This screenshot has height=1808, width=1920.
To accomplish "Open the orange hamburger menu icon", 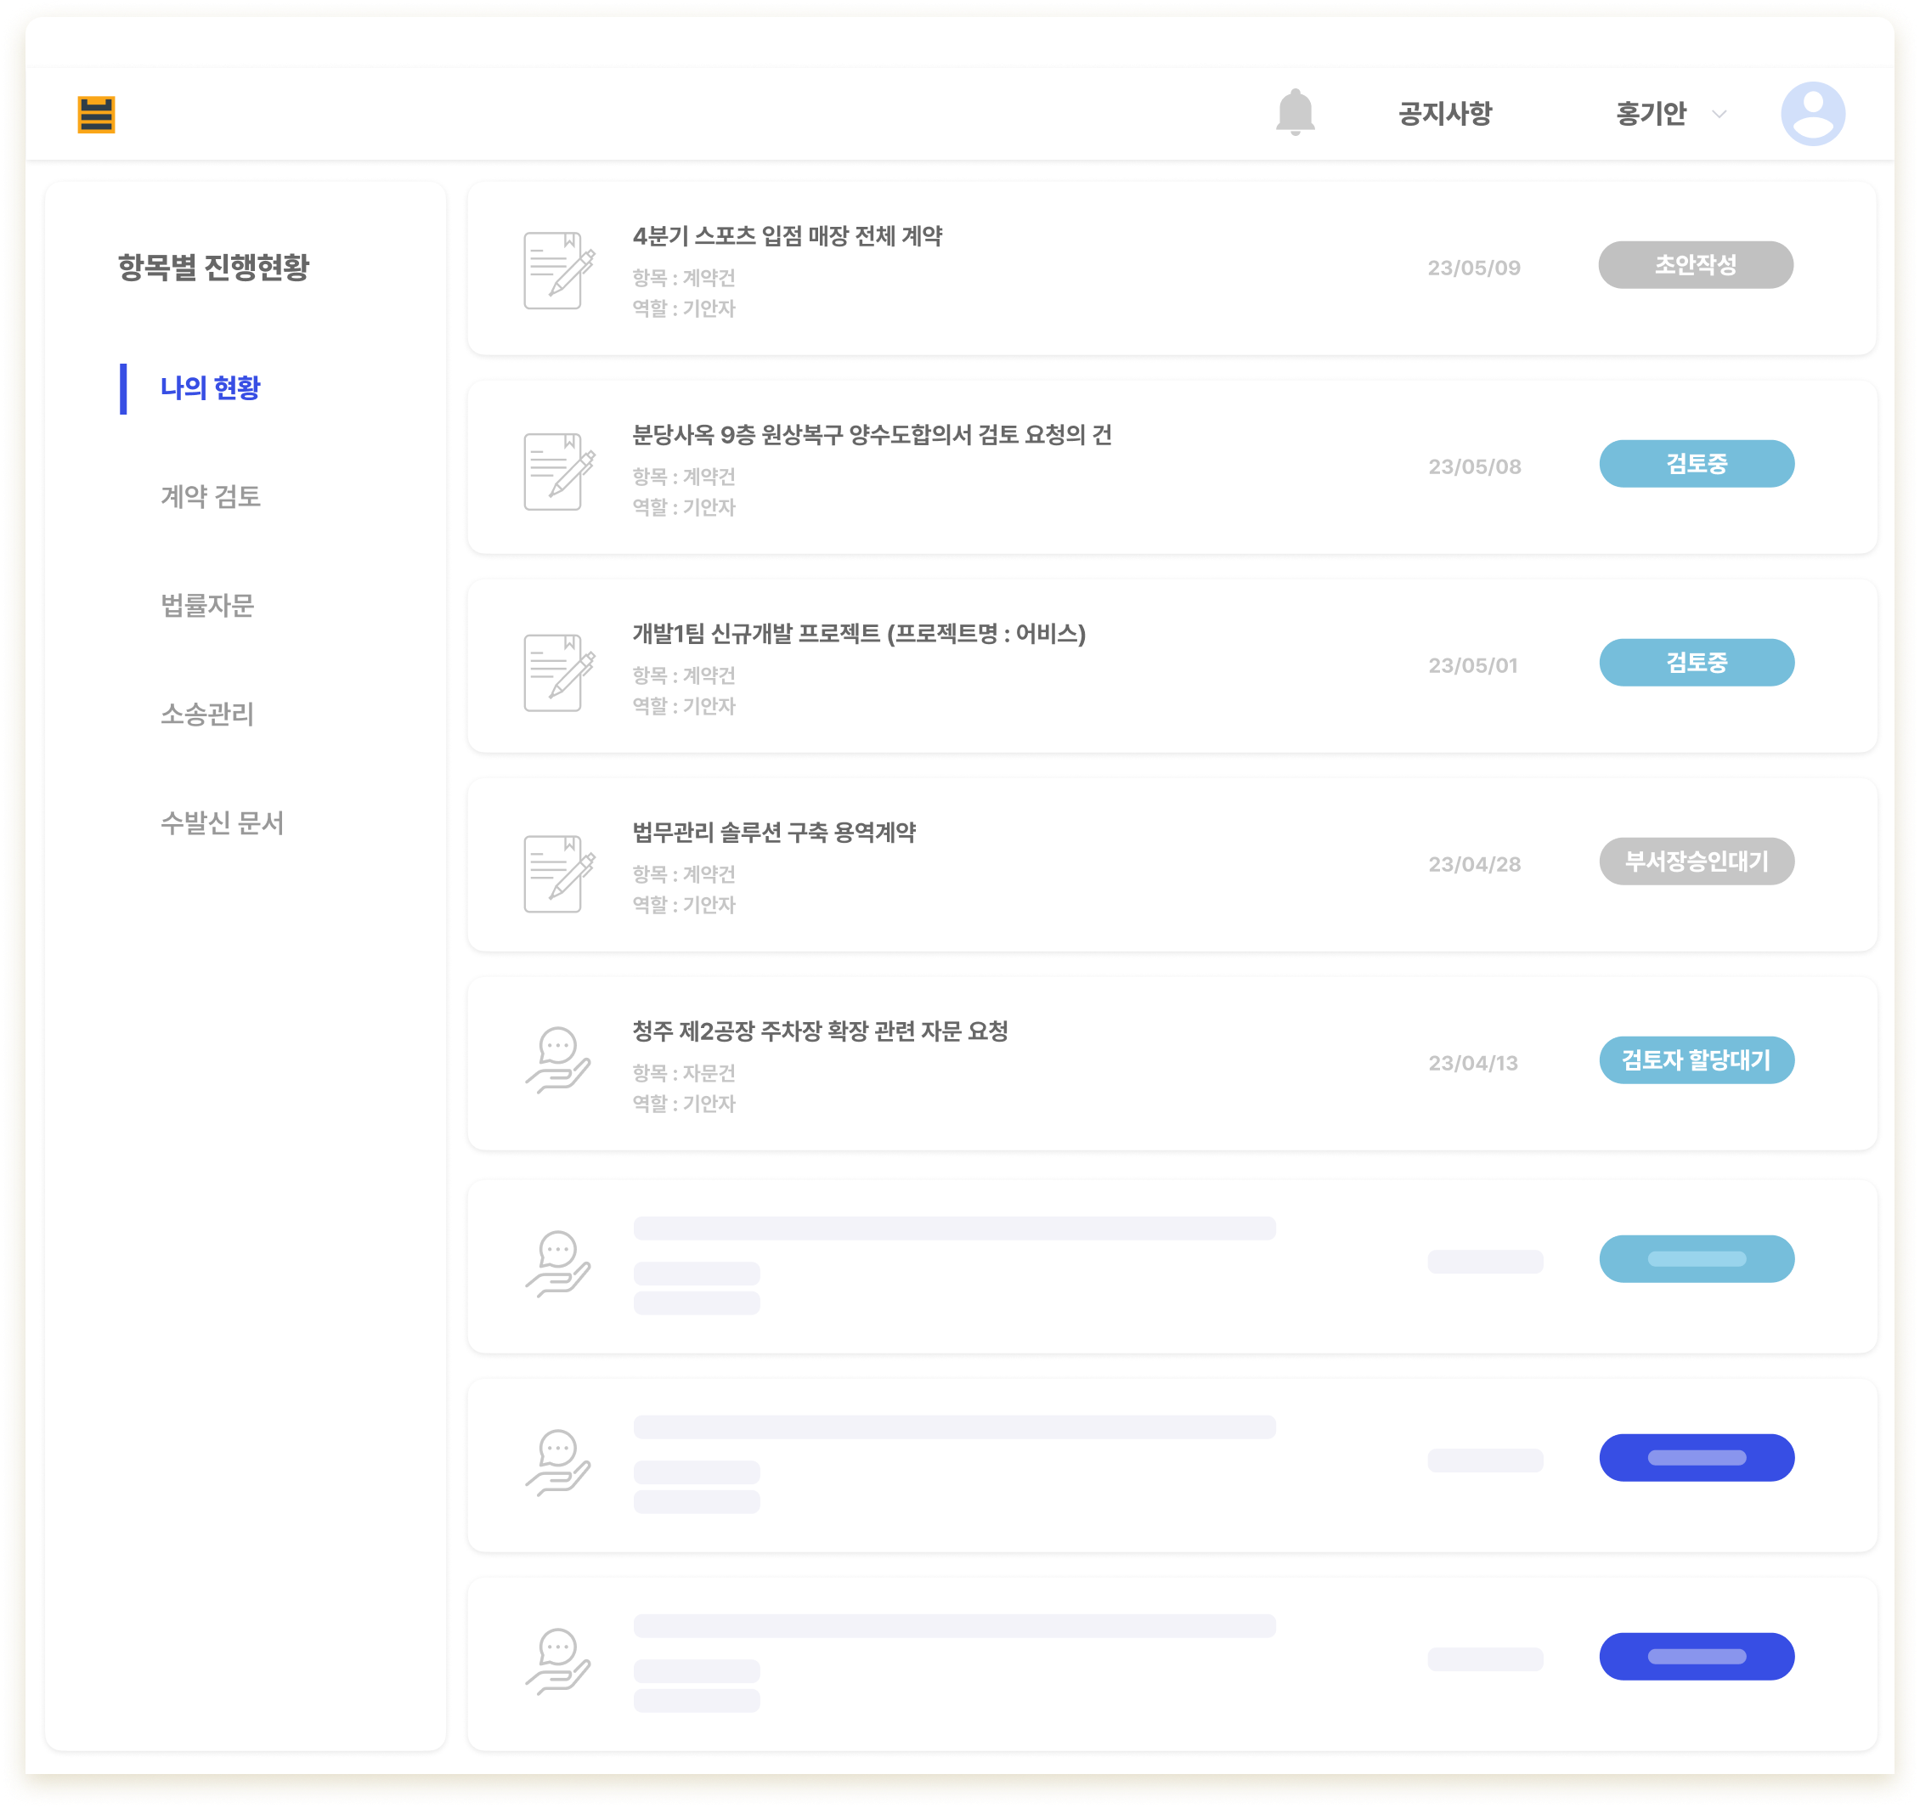I will [x=97, y=114].
